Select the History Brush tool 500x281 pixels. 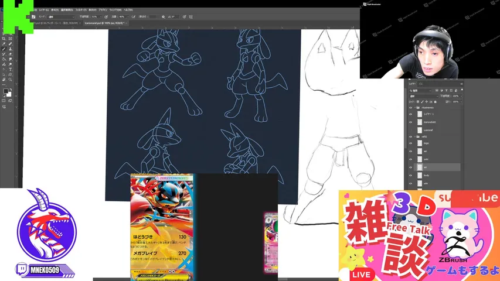click(4, 54)
